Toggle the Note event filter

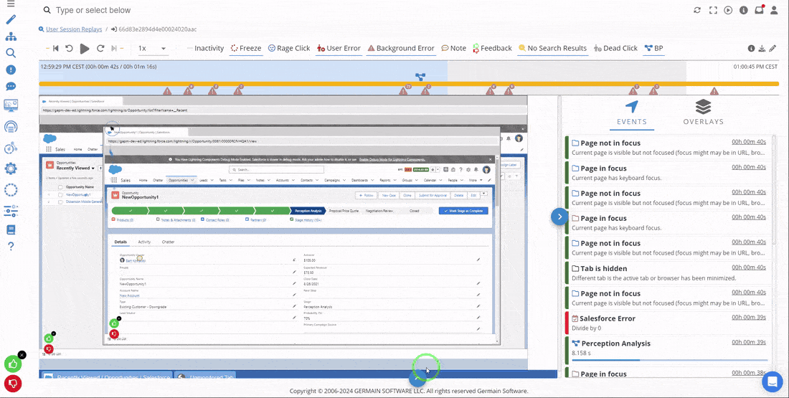click(x=453, y=48)
